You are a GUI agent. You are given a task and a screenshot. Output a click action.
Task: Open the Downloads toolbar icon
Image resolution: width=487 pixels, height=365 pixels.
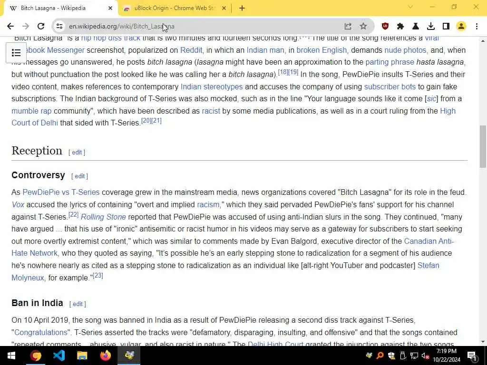[x=431, y=27]
